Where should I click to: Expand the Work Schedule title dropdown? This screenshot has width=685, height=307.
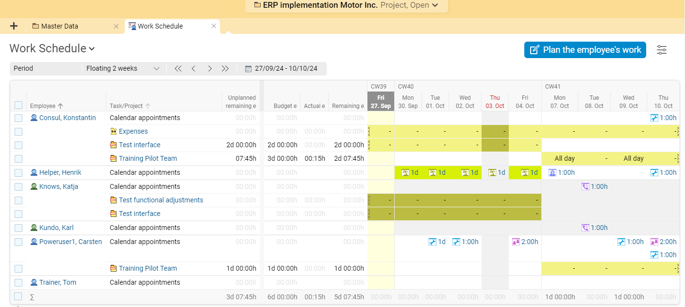(x=91, y=48)
